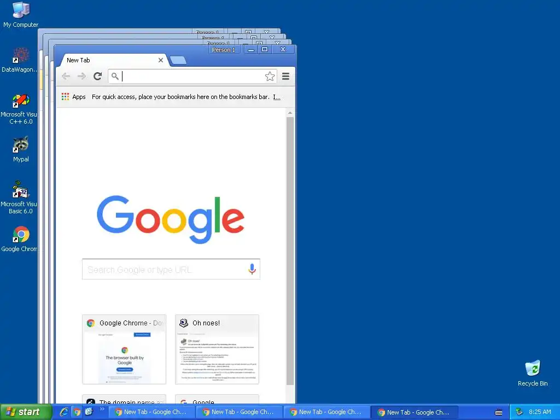The image size is (560, 420).
Task: Open the Apps grid shortcut
Action: click(x=74, y=97)
